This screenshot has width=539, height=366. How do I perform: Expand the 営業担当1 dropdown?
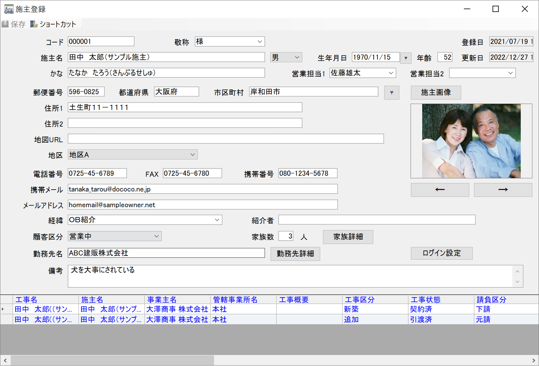[391, 73]
